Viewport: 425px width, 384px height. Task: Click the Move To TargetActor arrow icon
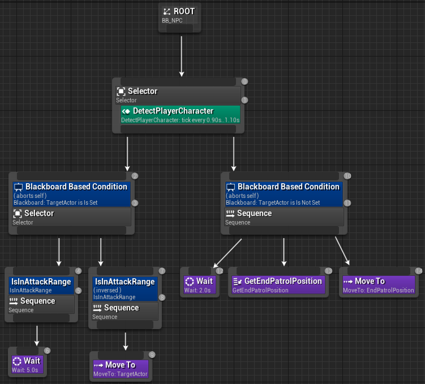pos(98,365)
